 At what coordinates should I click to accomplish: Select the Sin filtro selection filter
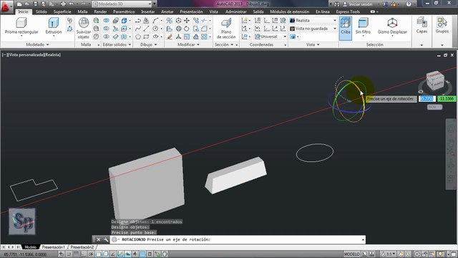(363, 26)
